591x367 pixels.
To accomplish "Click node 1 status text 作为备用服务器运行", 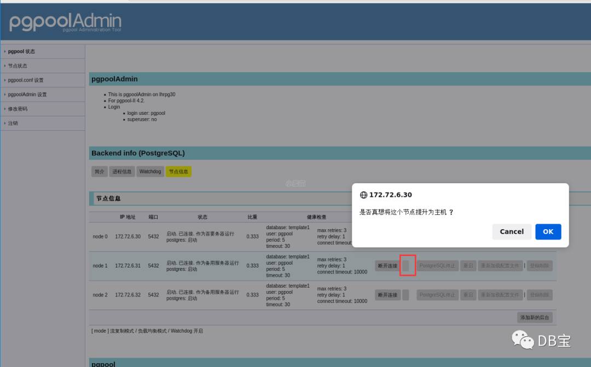I will tap(217, 263).
